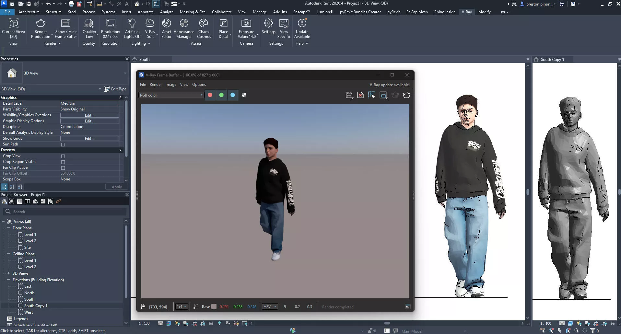Open the V-Ray Asset Editor
The height and width of the screenshot is (334, 621).
tap(166, 24)
